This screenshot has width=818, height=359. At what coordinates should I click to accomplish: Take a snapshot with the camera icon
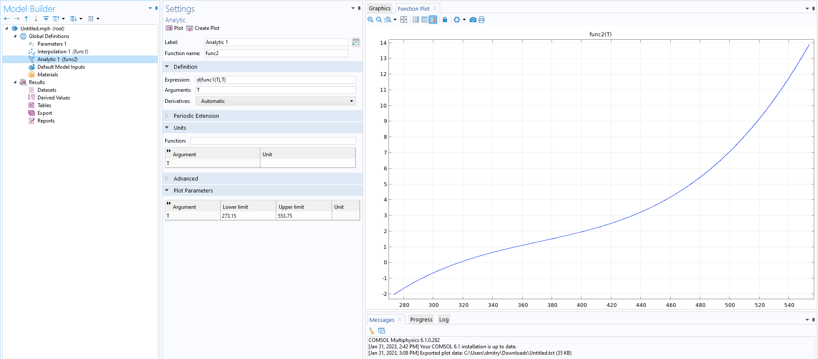(x=473, y=20)
